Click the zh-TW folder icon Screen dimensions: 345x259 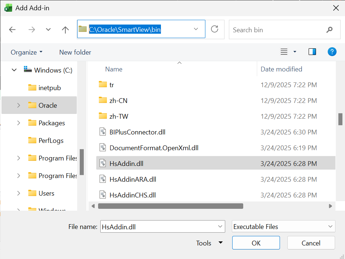[x=103, y=116]
